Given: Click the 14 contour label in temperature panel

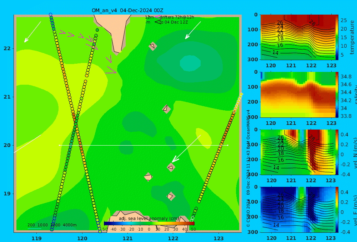Looking at the screenshot, I should click(275, 53).
